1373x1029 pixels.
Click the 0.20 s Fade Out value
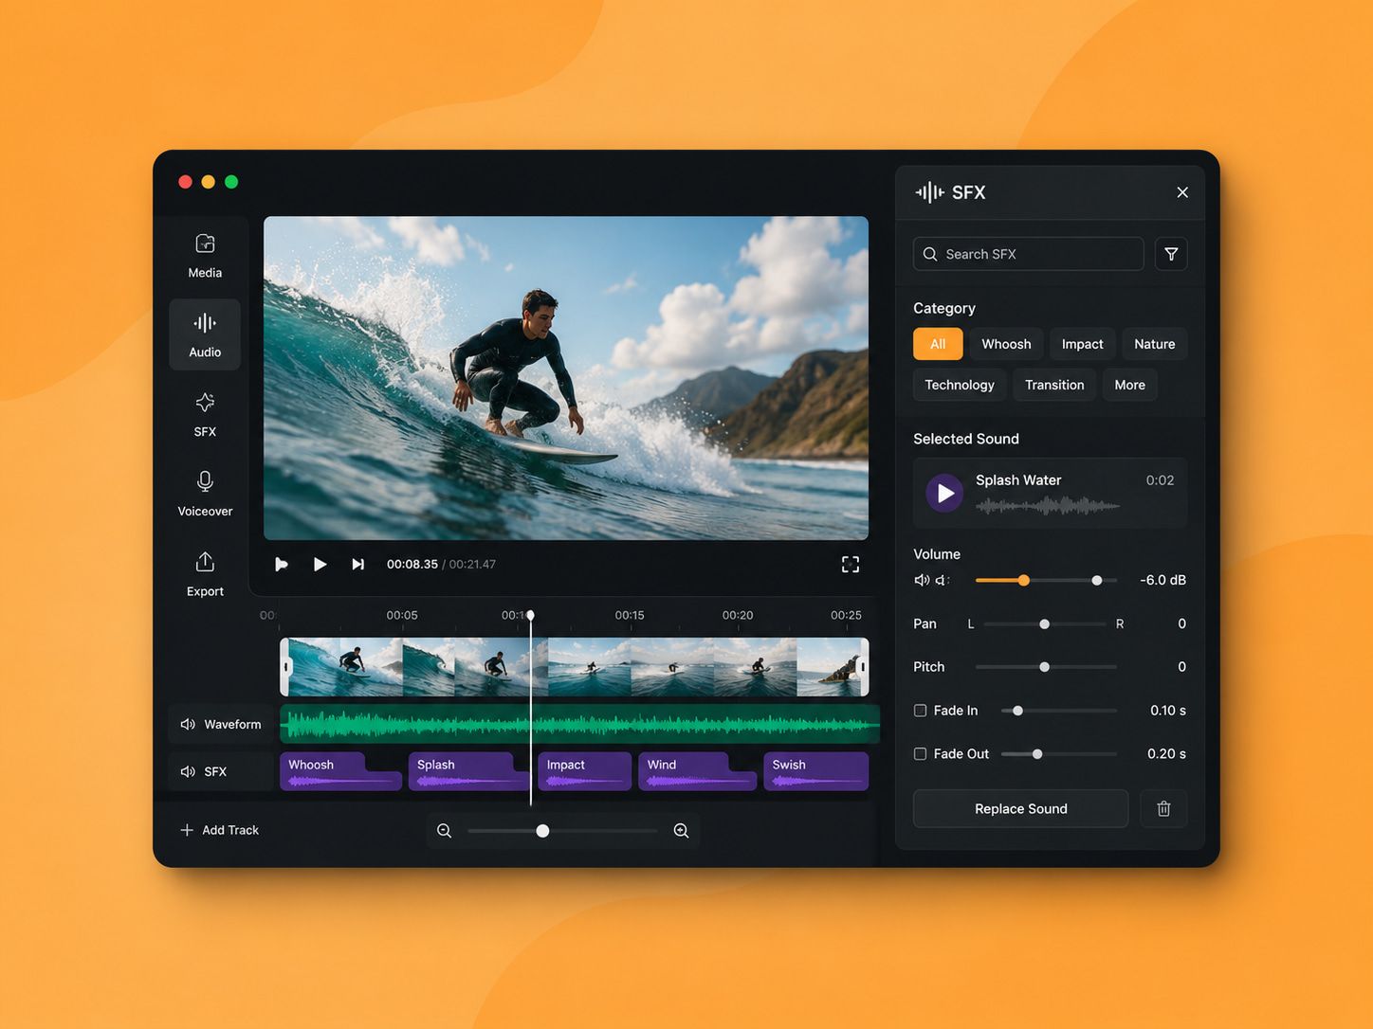point(1166,754)
